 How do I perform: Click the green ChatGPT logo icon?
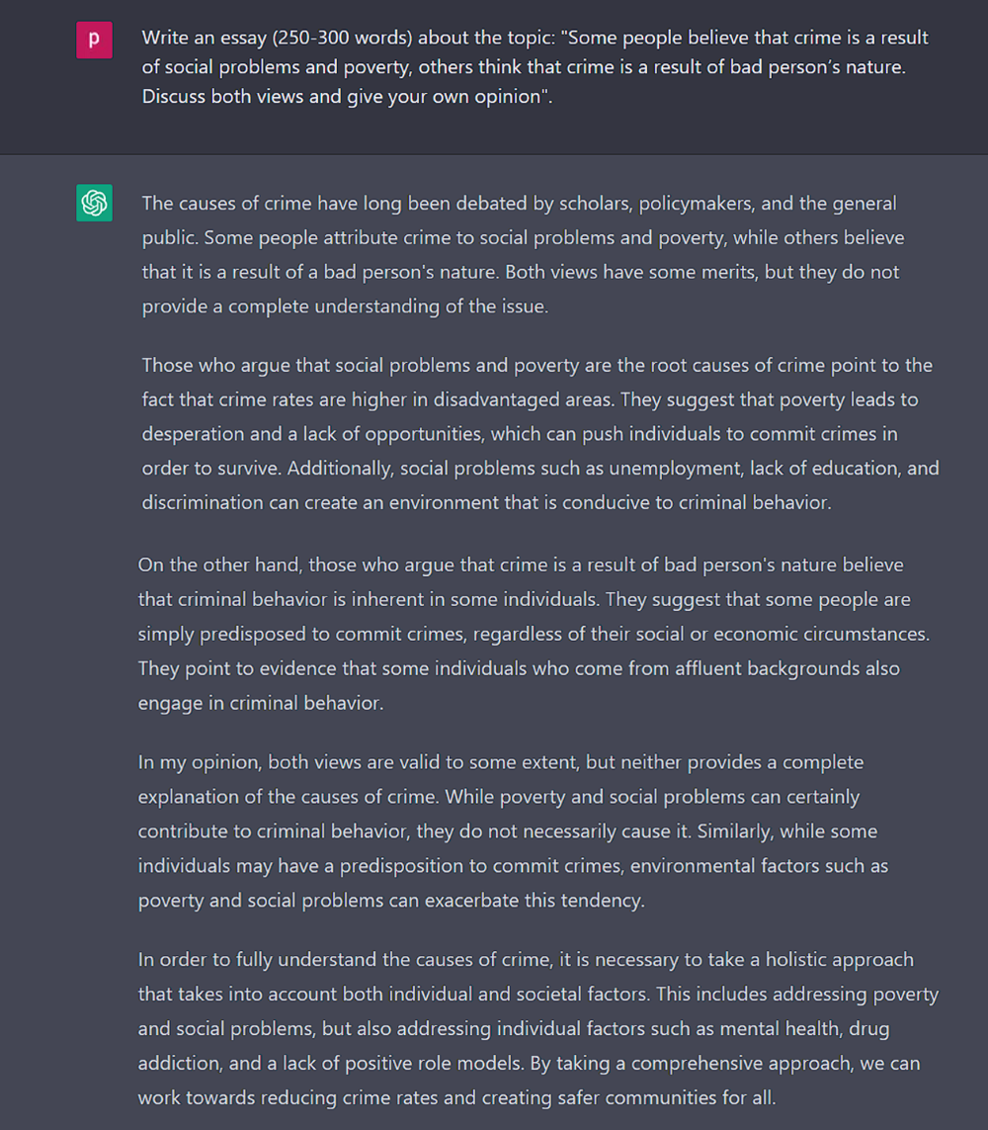pyautogui.click(x=94, y=203)
